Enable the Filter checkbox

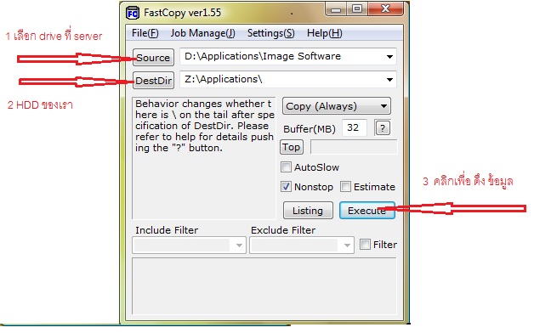click(365, 244)
